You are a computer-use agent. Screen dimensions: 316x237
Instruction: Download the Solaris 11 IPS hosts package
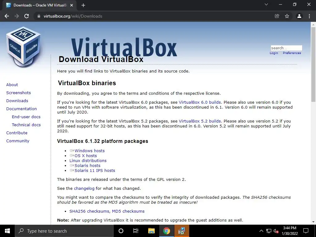tap(95, 170)
